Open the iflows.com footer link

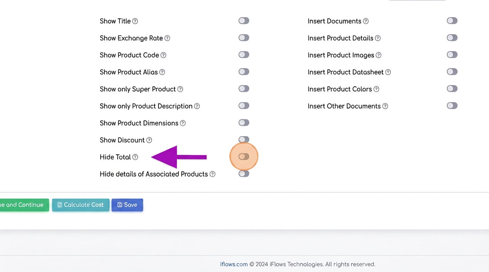tap(234, 264)
